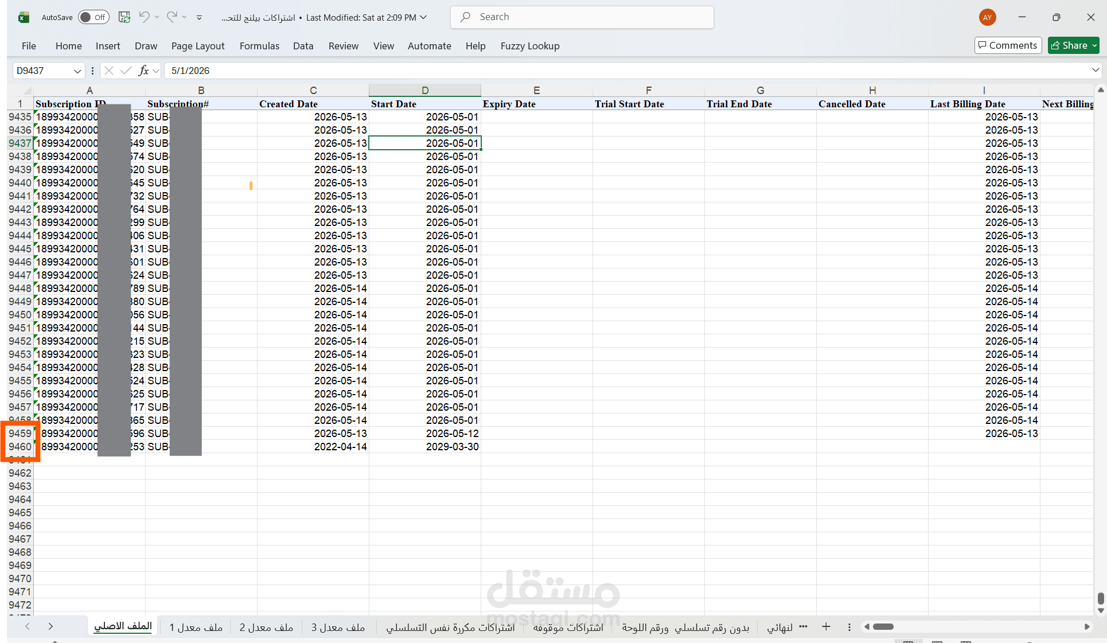Click the vertical scrollbar thumb
Image resolution: width=1107 pixels, height=643 pixels.
click(x=1100, y=598)
